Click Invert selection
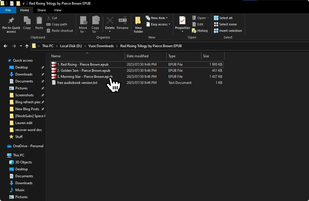Screen dimensions: 309x201 click(x=228, y=31)
